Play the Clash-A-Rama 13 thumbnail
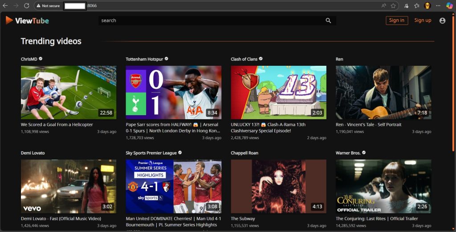This screenshot has height=232, width=456. click(x=279, y=92)
